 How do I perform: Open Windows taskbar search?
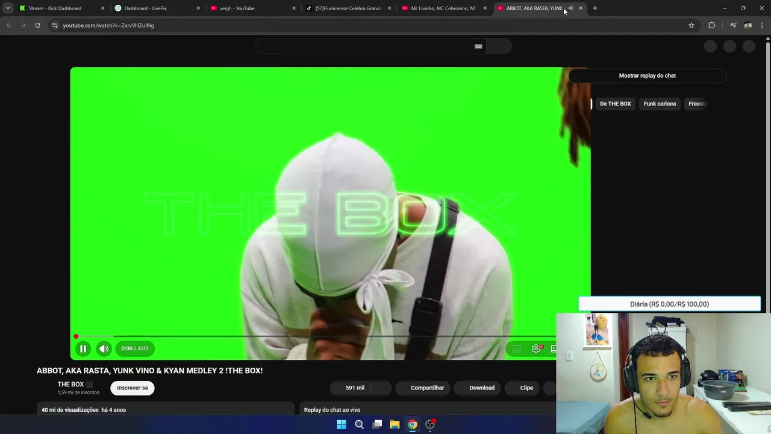click(x=359, y=424)
